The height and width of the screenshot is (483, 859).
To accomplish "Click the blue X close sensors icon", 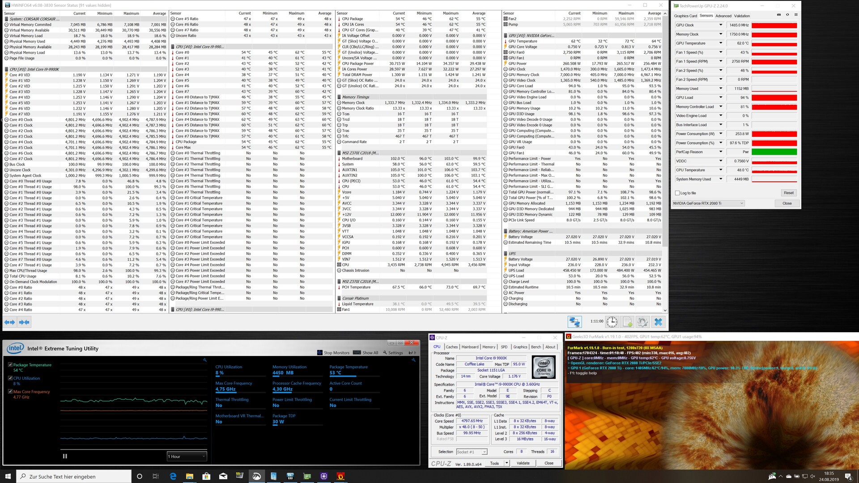I will 658,322.
